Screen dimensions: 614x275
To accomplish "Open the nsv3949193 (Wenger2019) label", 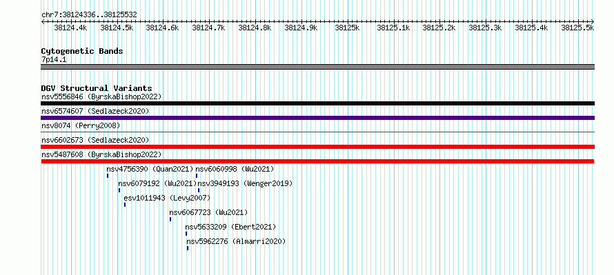I will pos(245,183).
